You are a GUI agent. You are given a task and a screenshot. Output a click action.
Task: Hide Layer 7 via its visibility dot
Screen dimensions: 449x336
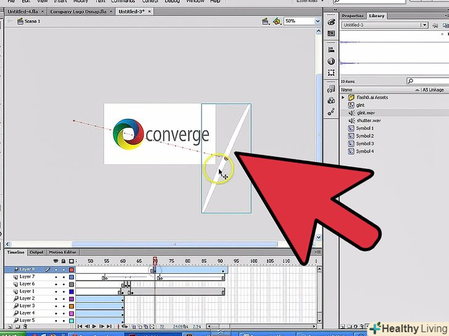[x=56, y=277]
